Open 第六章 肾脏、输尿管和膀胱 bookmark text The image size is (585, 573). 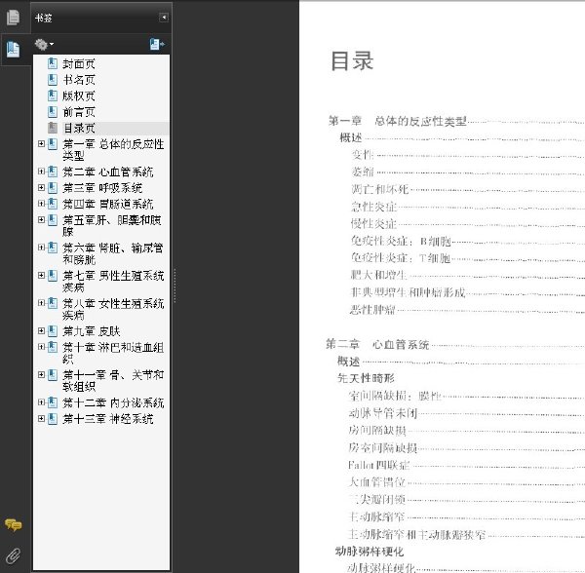click(x=113, y=253)
